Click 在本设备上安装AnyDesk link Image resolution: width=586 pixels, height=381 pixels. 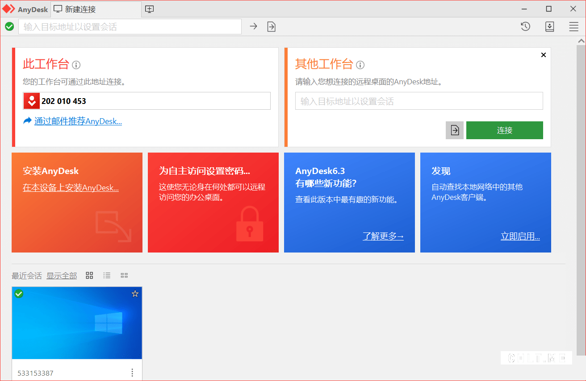(71, 188)
